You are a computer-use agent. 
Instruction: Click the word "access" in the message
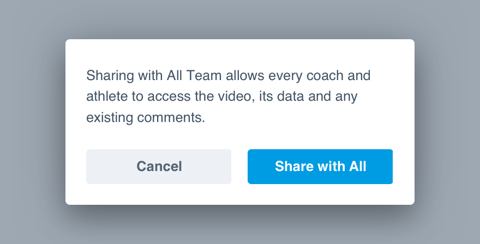pyautogui.click(x=169, y=97)
